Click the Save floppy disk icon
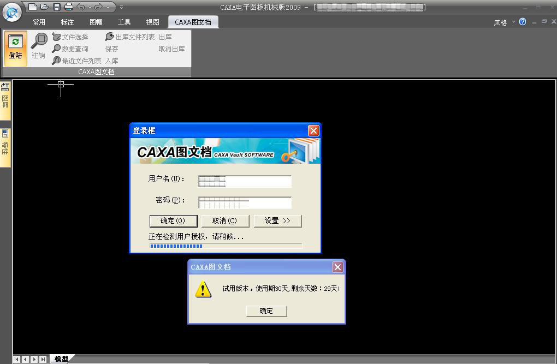Viewport: 557px width, 364px height. coord(56,7)
